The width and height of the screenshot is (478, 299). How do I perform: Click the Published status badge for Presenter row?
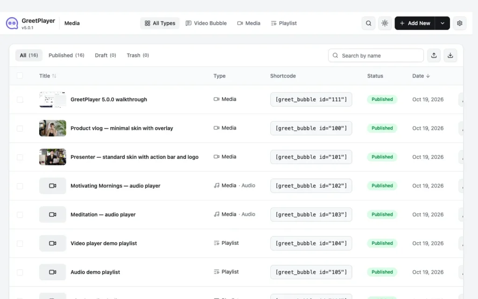(x=382, y=157)
